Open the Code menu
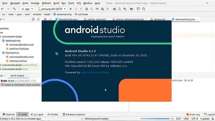 tap(26, 3)
